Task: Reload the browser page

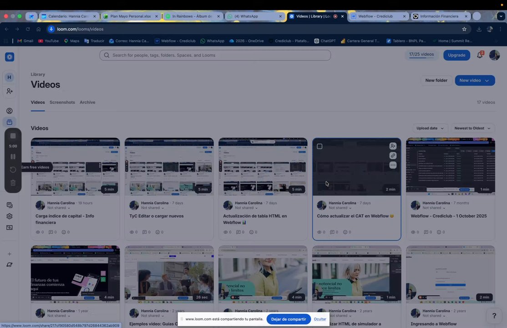Action: coord(28,29)
